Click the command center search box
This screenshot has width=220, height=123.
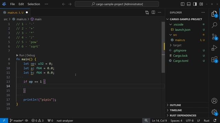click(117, 4)
